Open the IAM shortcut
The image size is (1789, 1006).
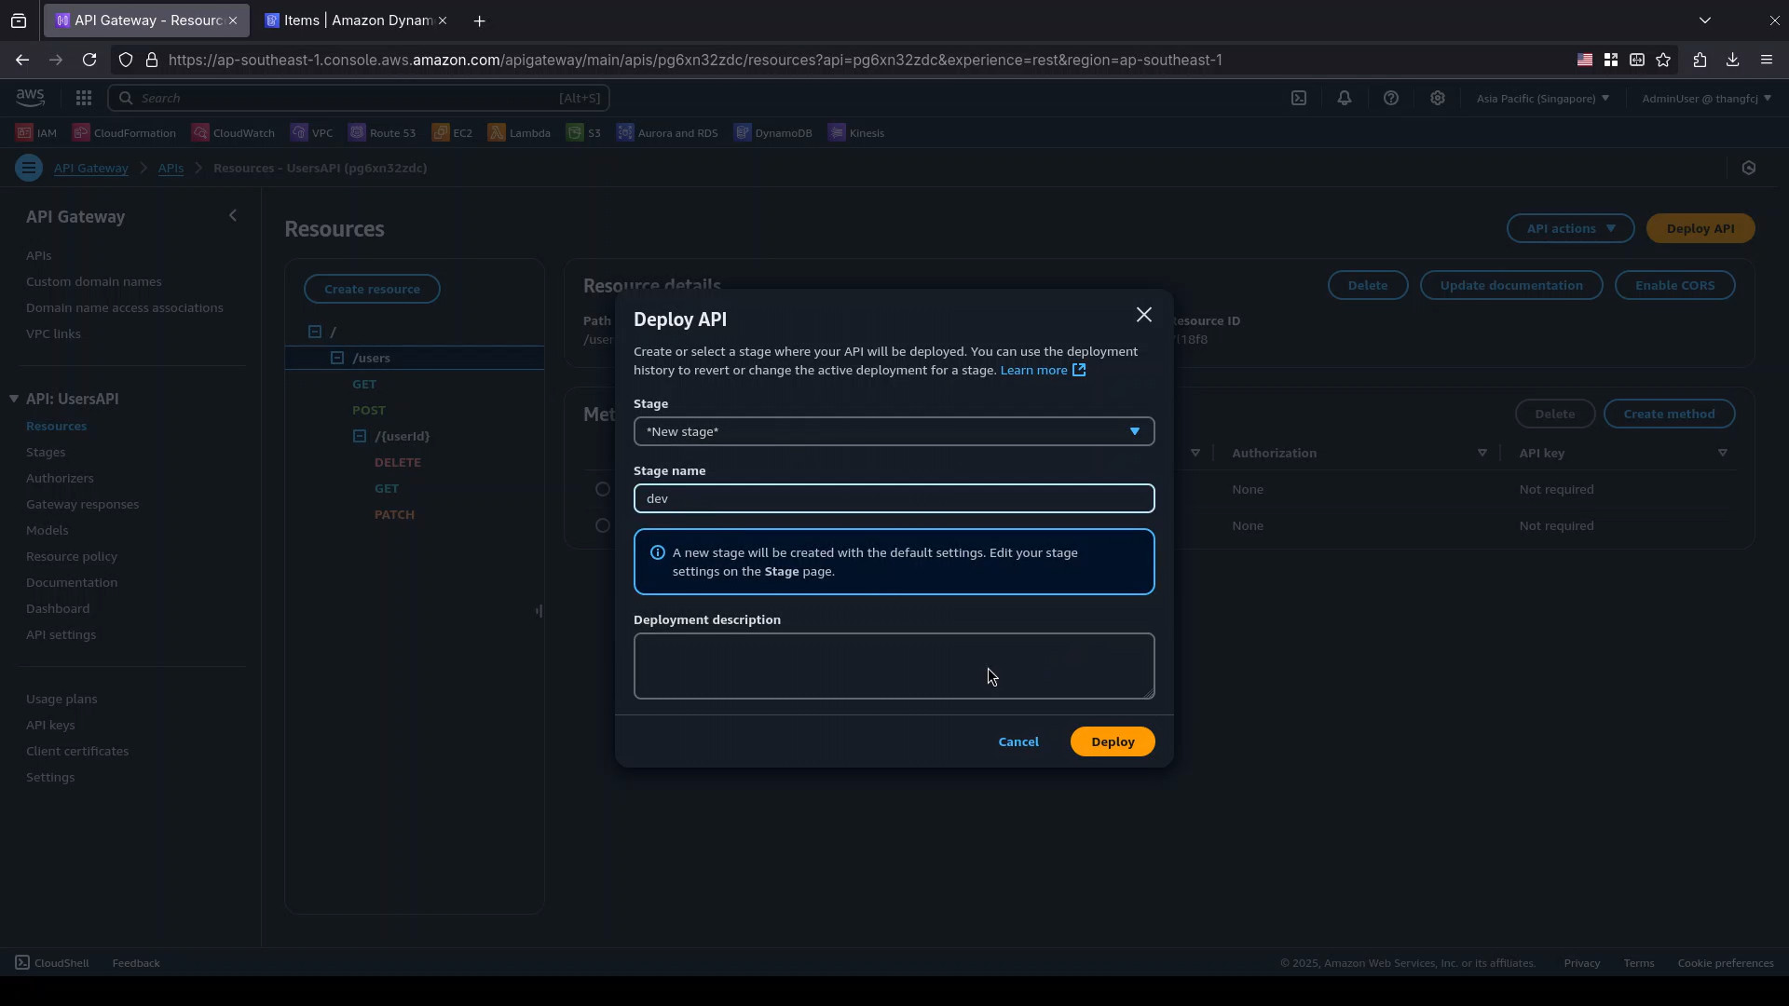pyautogui.click(x=36, y=132)
